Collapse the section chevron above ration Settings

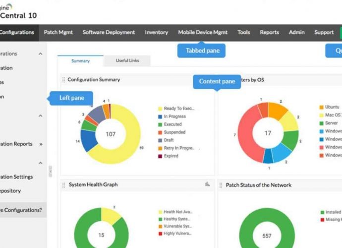[x=40, y=163]
